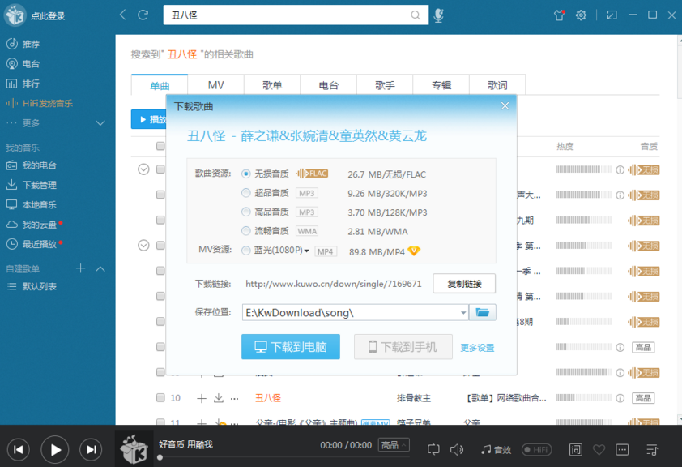Viewport: 682px width, 467px height.
Task: Expand 更多 section in sidebar
Action: [100, 123]
